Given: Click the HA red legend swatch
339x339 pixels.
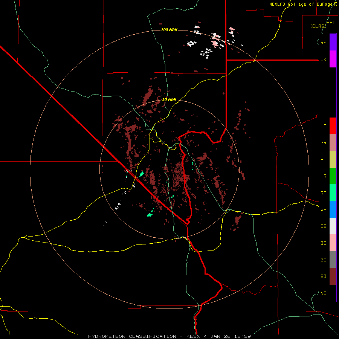Looking at the screenshot, I should [333, 126].
